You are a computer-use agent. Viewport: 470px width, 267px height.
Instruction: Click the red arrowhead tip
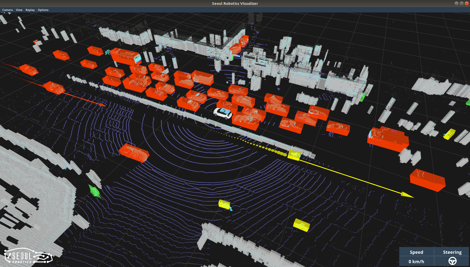102,104
